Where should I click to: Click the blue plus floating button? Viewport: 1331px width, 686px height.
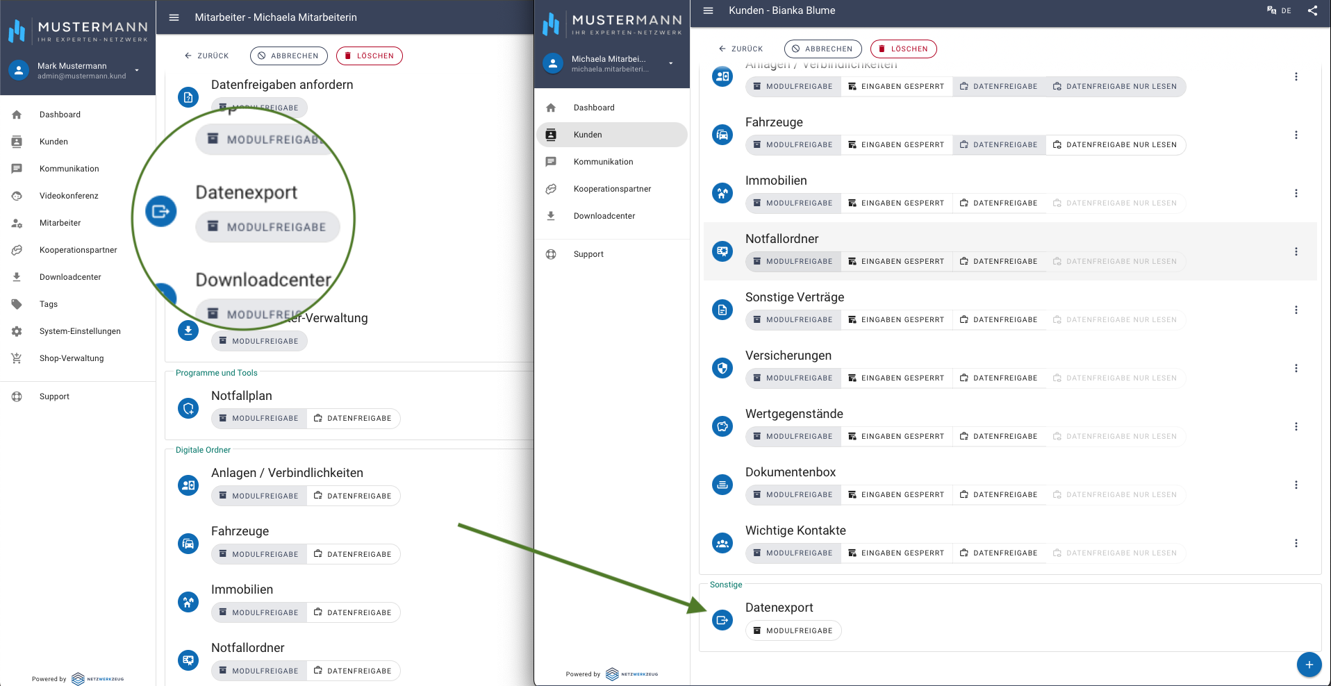pyautogui.click(x=1309, y=664)
